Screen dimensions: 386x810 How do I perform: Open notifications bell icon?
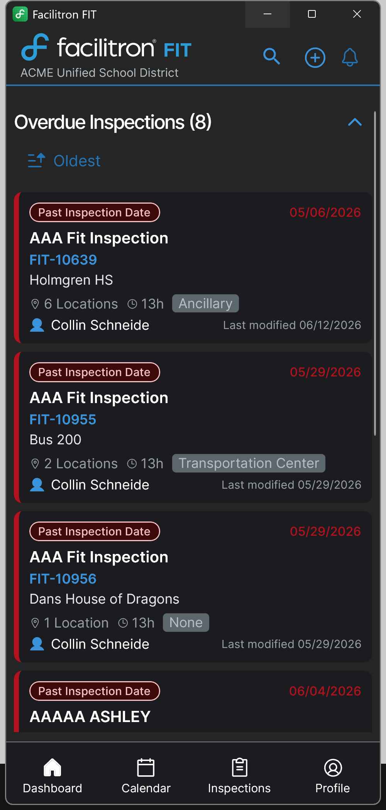(350, 57)
